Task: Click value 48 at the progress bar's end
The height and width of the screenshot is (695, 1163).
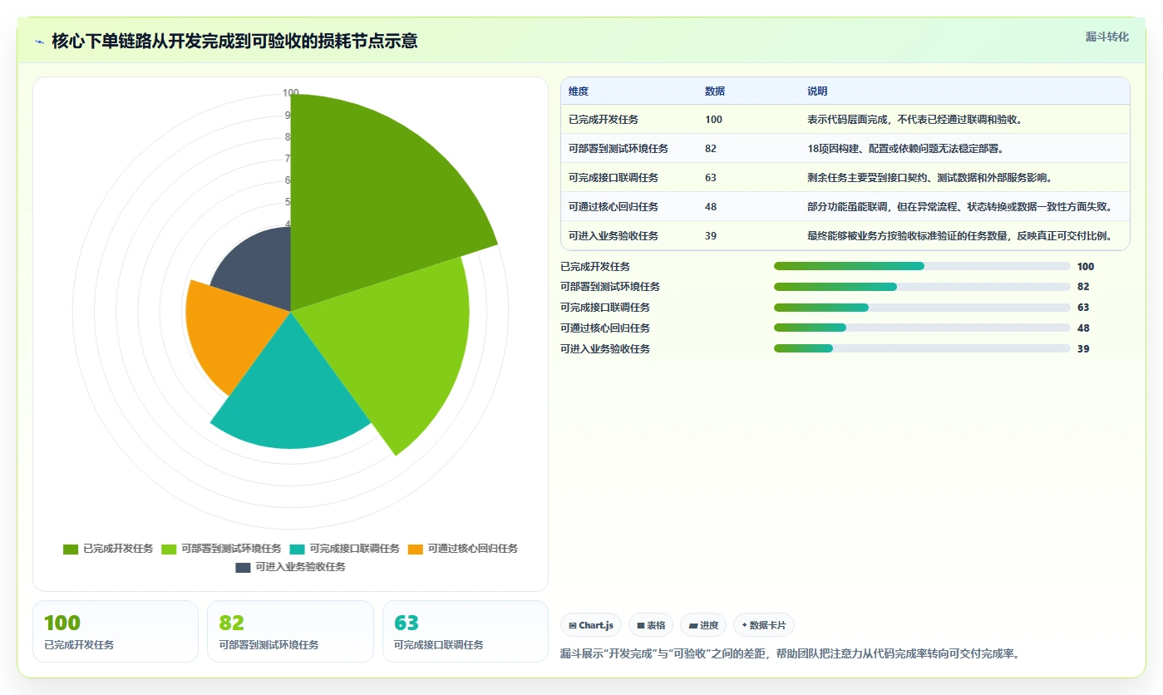Action: pyautogui.click(x=1083, y=328)
